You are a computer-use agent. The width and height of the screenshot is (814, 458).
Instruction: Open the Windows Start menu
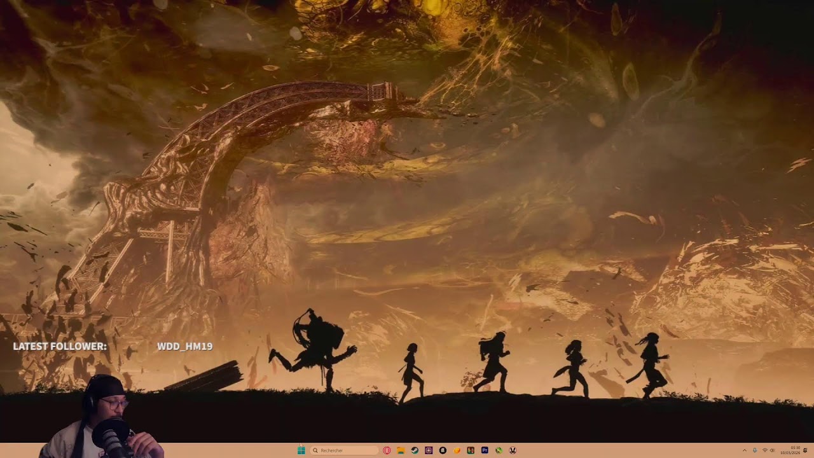(301, 450)
